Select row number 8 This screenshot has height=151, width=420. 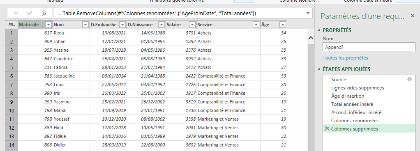pyautogui.click(x=12, y=93)
